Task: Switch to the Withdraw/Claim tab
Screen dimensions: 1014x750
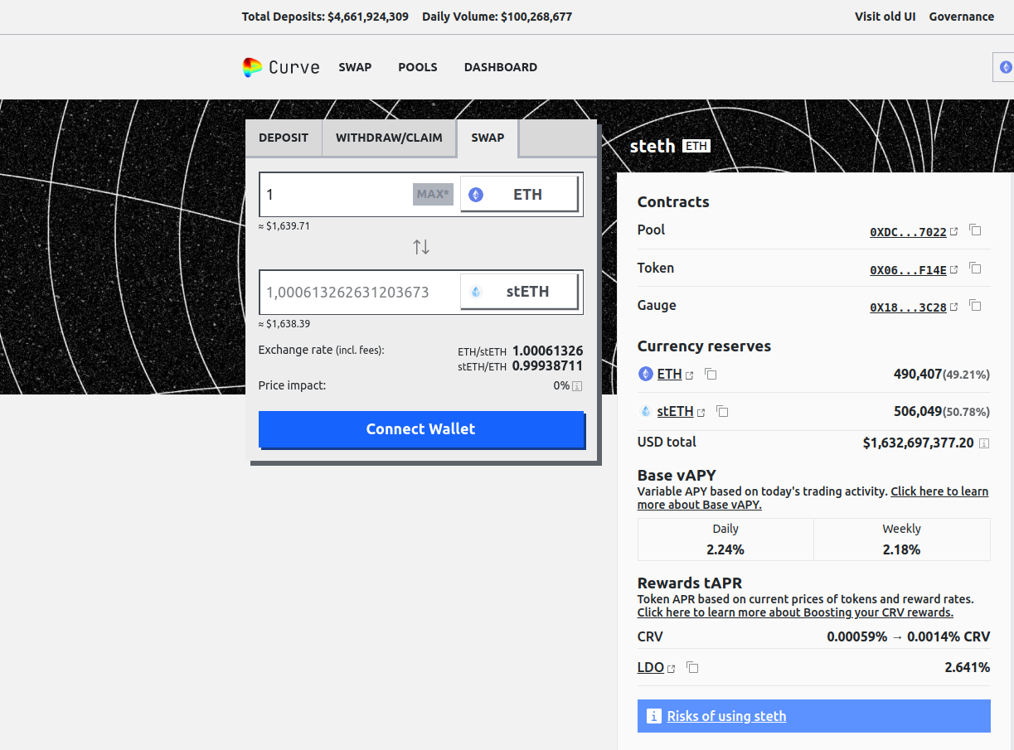Action: click(x=389, y=138)
